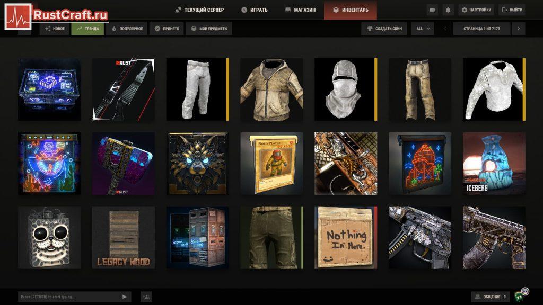Select the neon blue box skin thumbnail

pos(49,89)
